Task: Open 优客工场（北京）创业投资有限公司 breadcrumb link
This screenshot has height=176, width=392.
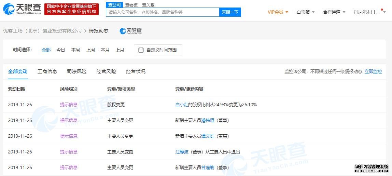Action: point(42,31)
